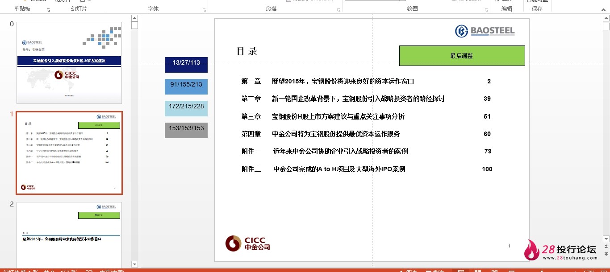Select the dark navy 13/27/113 color box
Screen dimensions: 610x272
186,65
